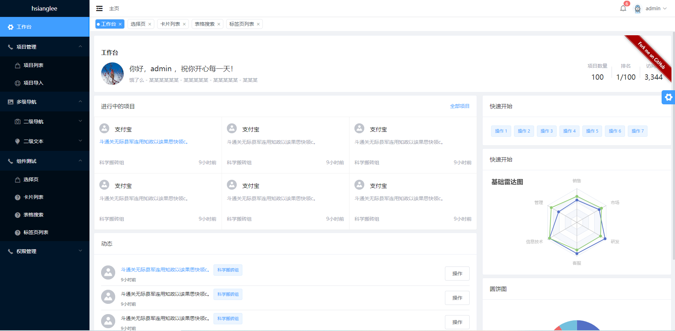
Task: Close the 选择页 tab
Action: click(x=150, y=24)
